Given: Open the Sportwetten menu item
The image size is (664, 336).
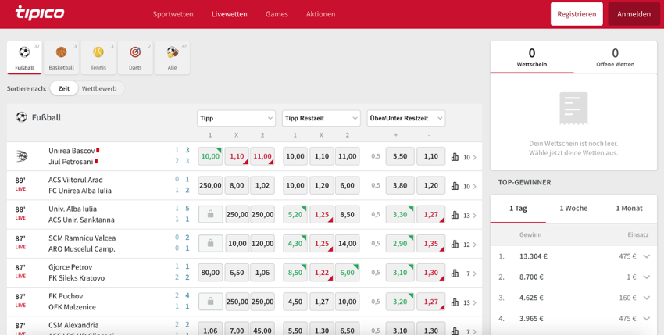Looking at the screenshot, I should 173,14.
